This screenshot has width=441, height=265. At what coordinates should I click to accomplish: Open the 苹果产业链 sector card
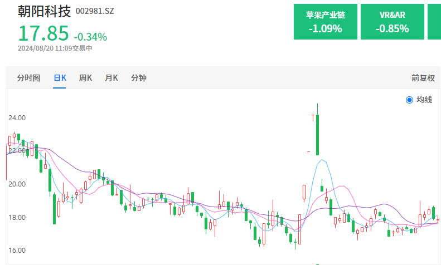click(x=326, y=22)
